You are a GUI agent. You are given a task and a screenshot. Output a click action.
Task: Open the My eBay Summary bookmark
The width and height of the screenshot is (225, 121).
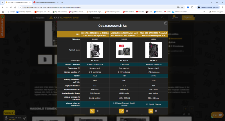pyautogui.click(x=60, y=12)
